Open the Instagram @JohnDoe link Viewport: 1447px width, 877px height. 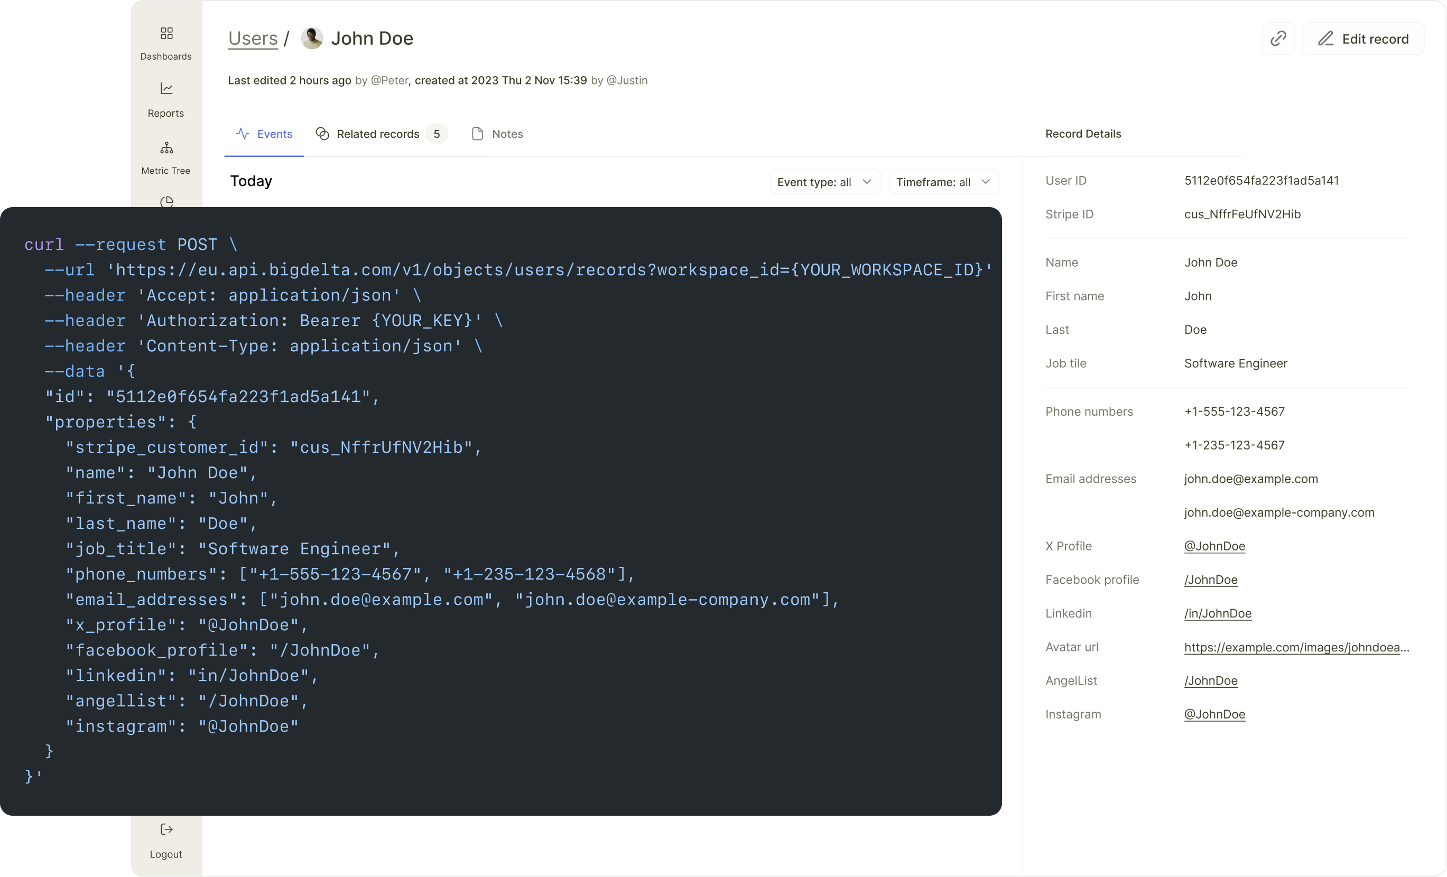tap(1214, 714)
